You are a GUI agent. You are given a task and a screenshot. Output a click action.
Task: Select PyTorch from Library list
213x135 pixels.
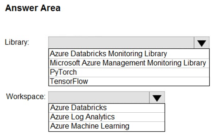click(129, 72)
